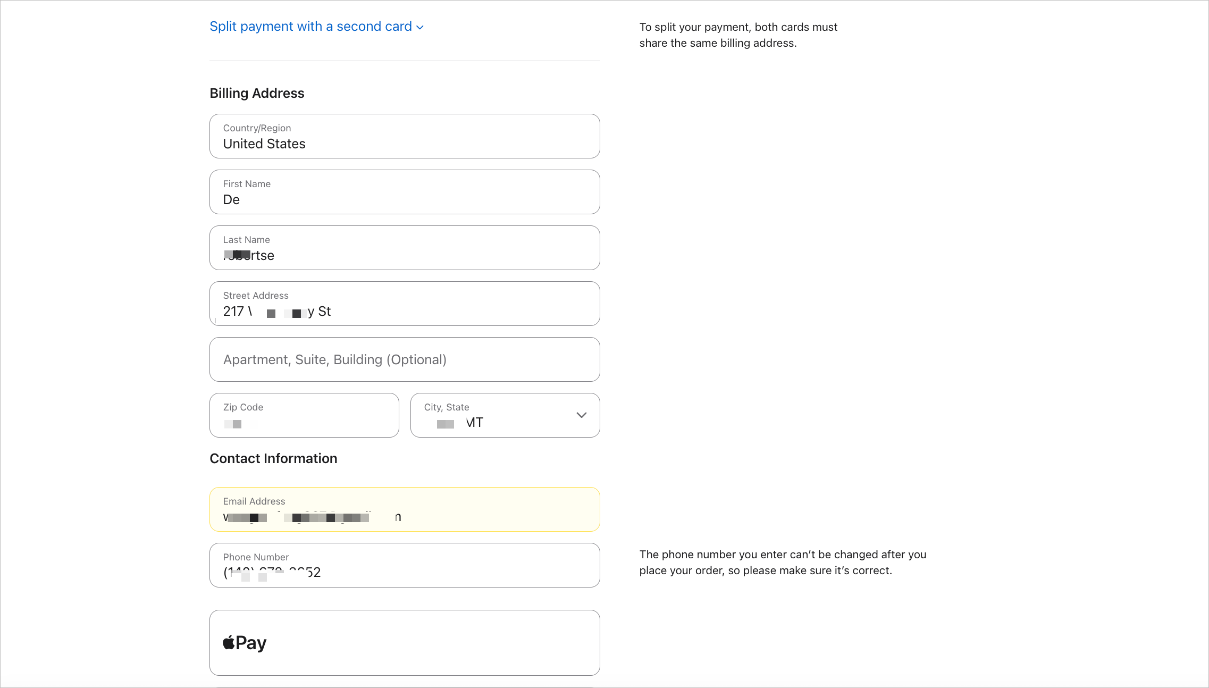
Task: Click the City, State chevron arrow
Action: tap(582, 415)
